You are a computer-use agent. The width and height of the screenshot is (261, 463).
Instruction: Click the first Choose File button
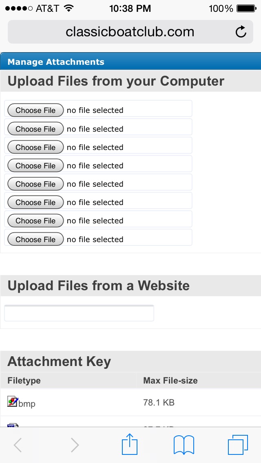(35, 110)
